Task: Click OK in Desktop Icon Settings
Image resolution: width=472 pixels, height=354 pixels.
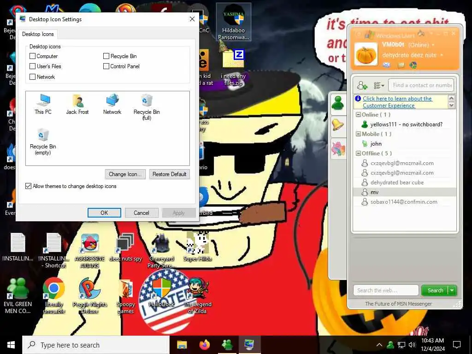Action: click(x=104, y=213)
